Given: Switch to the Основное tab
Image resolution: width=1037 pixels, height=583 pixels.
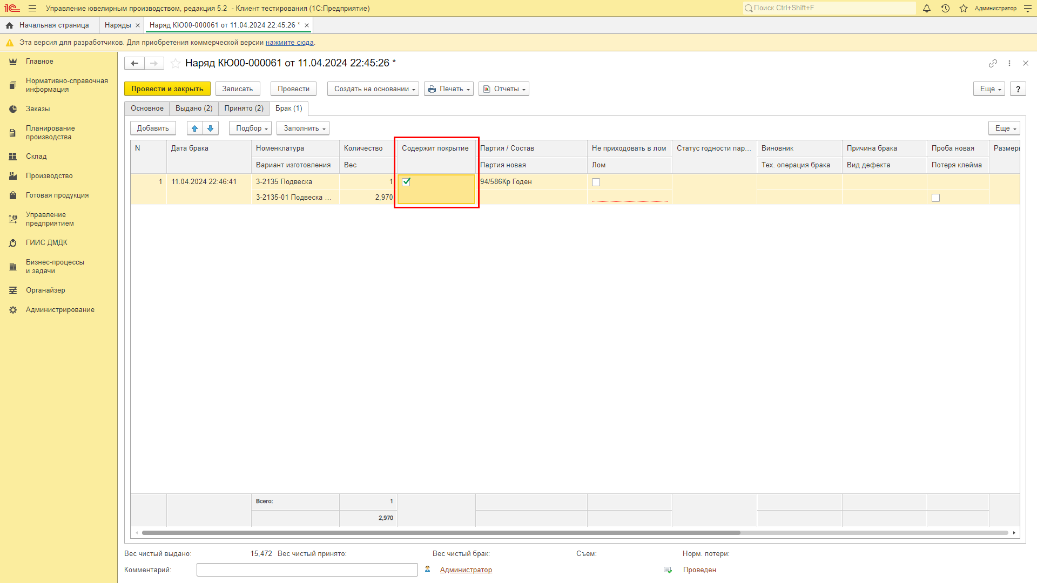Looking at the screenshot, I should point(147,109).
